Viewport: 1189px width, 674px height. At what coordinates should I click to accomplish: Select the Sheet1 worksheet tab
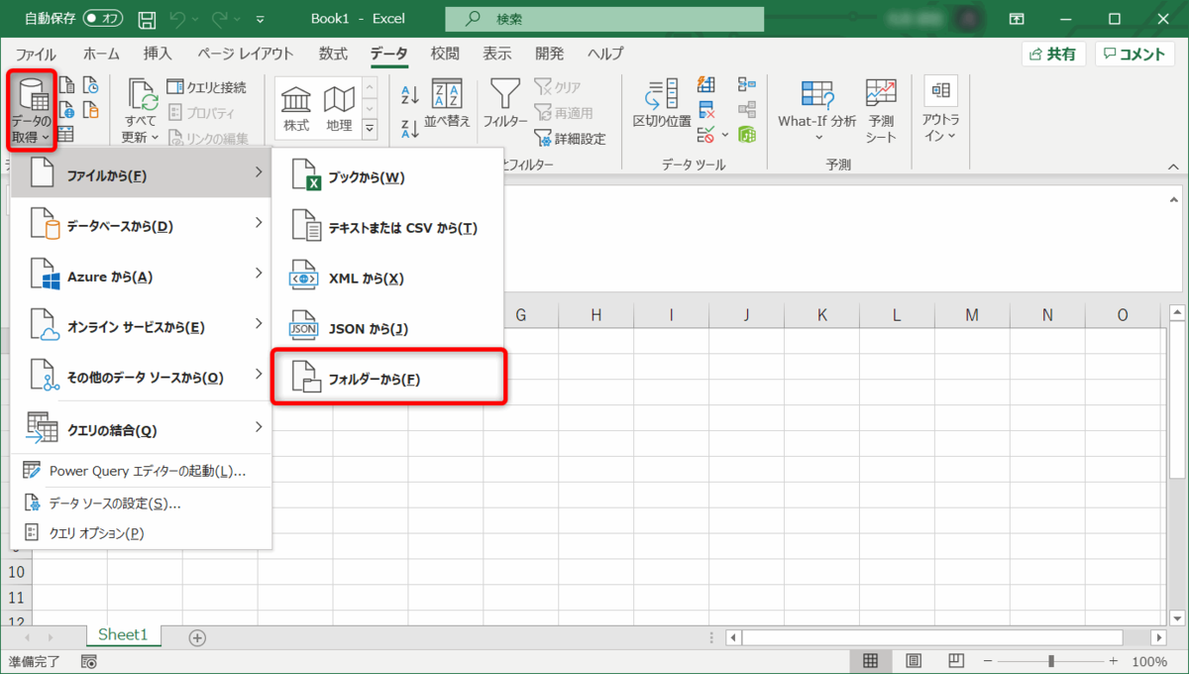(x=123, y=635)
